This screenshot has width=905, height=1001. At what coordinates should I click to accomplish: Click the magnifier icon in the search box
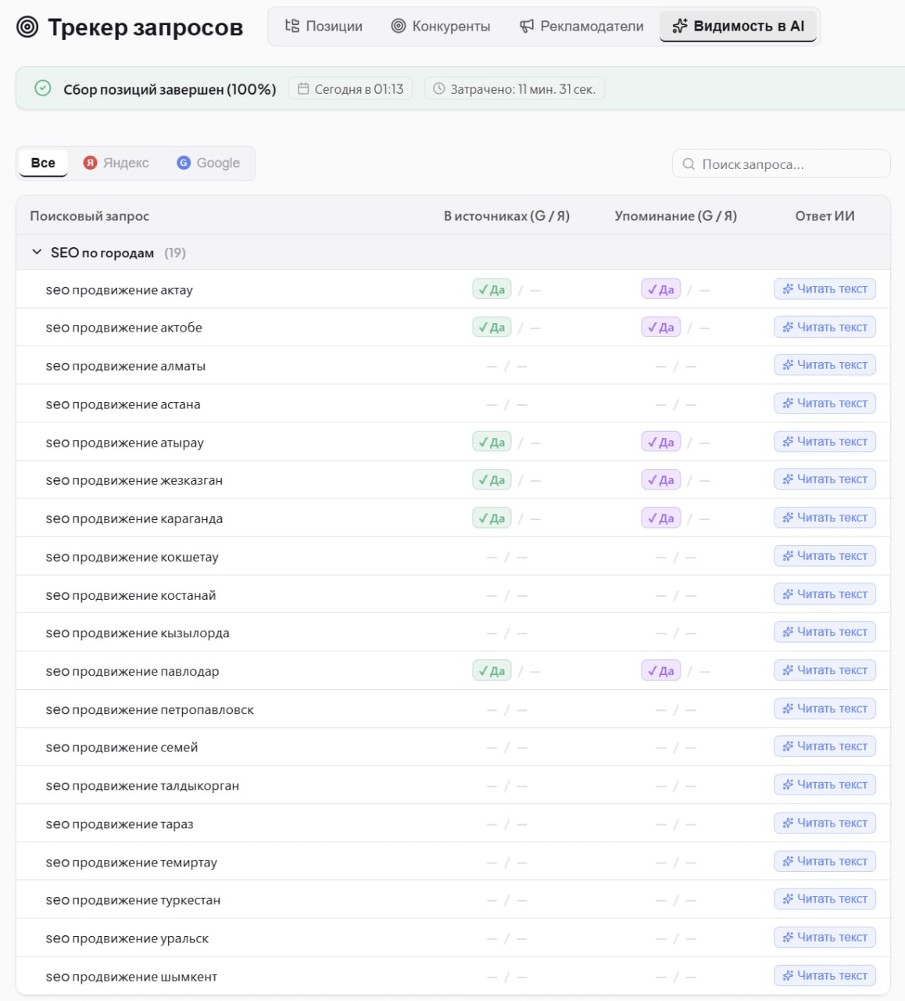[x=689, y=164]
